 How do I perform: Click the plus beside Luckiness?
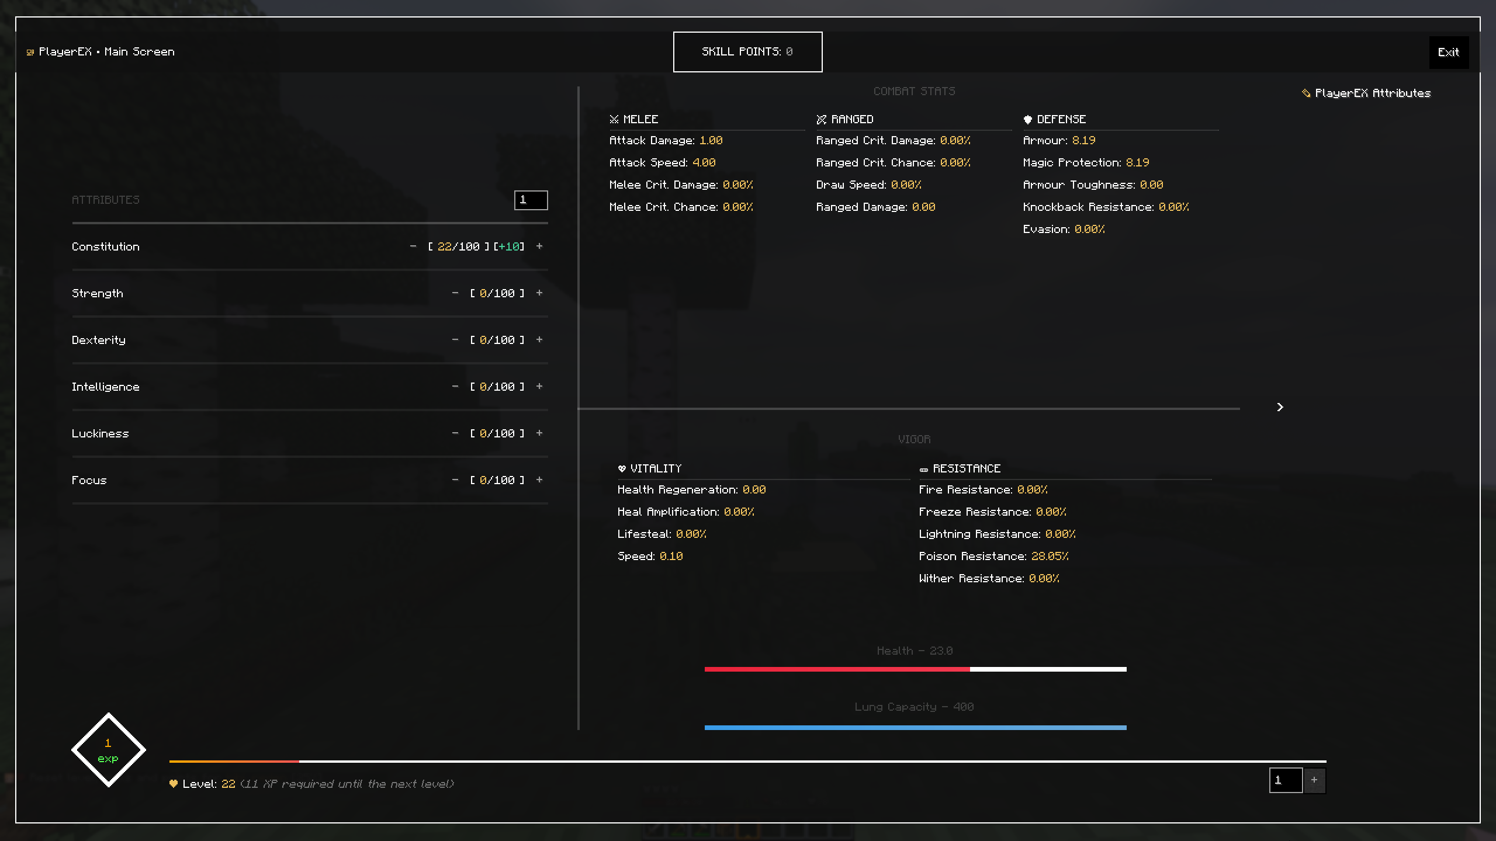(x=539, y=433)
